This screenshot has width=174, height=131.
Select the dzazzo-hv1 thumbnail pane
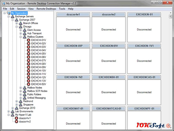click(73, 29)
